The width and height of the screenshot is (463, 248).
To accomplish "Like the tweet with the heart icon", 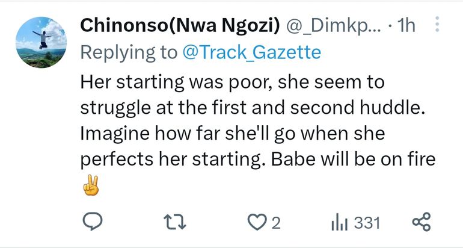I will [257, 223].
